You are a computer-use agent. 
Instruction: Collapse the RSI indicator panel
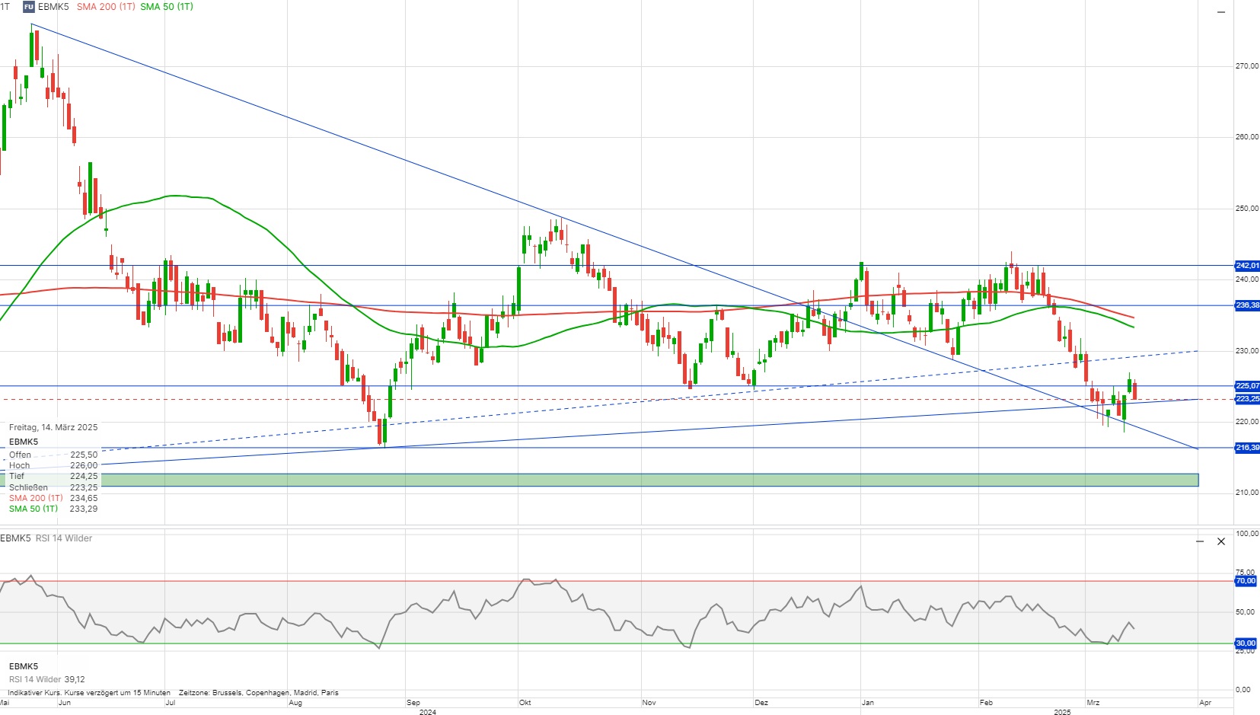(1200, 541)
